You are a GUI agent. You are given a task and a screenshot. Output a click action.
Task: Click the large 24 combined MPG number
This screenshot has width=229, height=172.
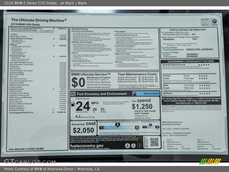(x=83, y=106)
